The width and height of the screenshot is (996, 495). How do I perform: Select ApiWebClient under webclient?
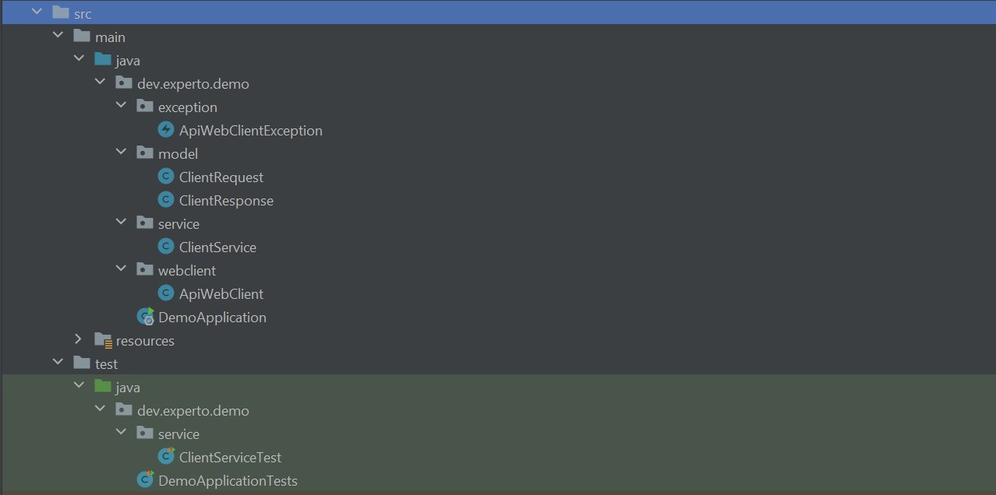pos(221,293)
